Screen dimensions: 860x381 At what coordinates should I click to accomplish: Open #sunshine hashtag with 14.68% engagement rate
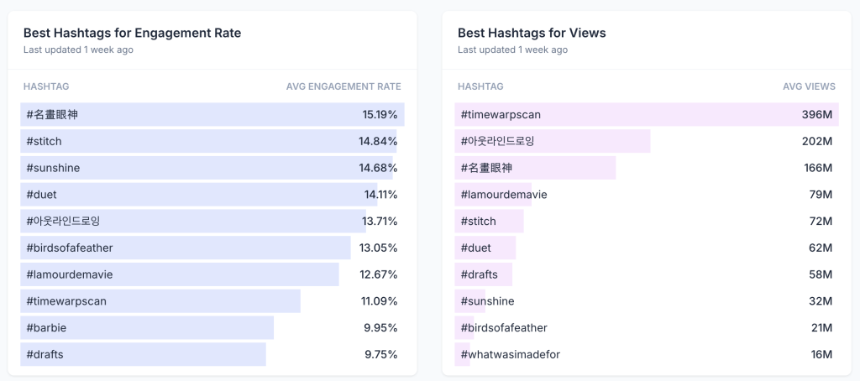pyautogui.click(x=53, y=168)
